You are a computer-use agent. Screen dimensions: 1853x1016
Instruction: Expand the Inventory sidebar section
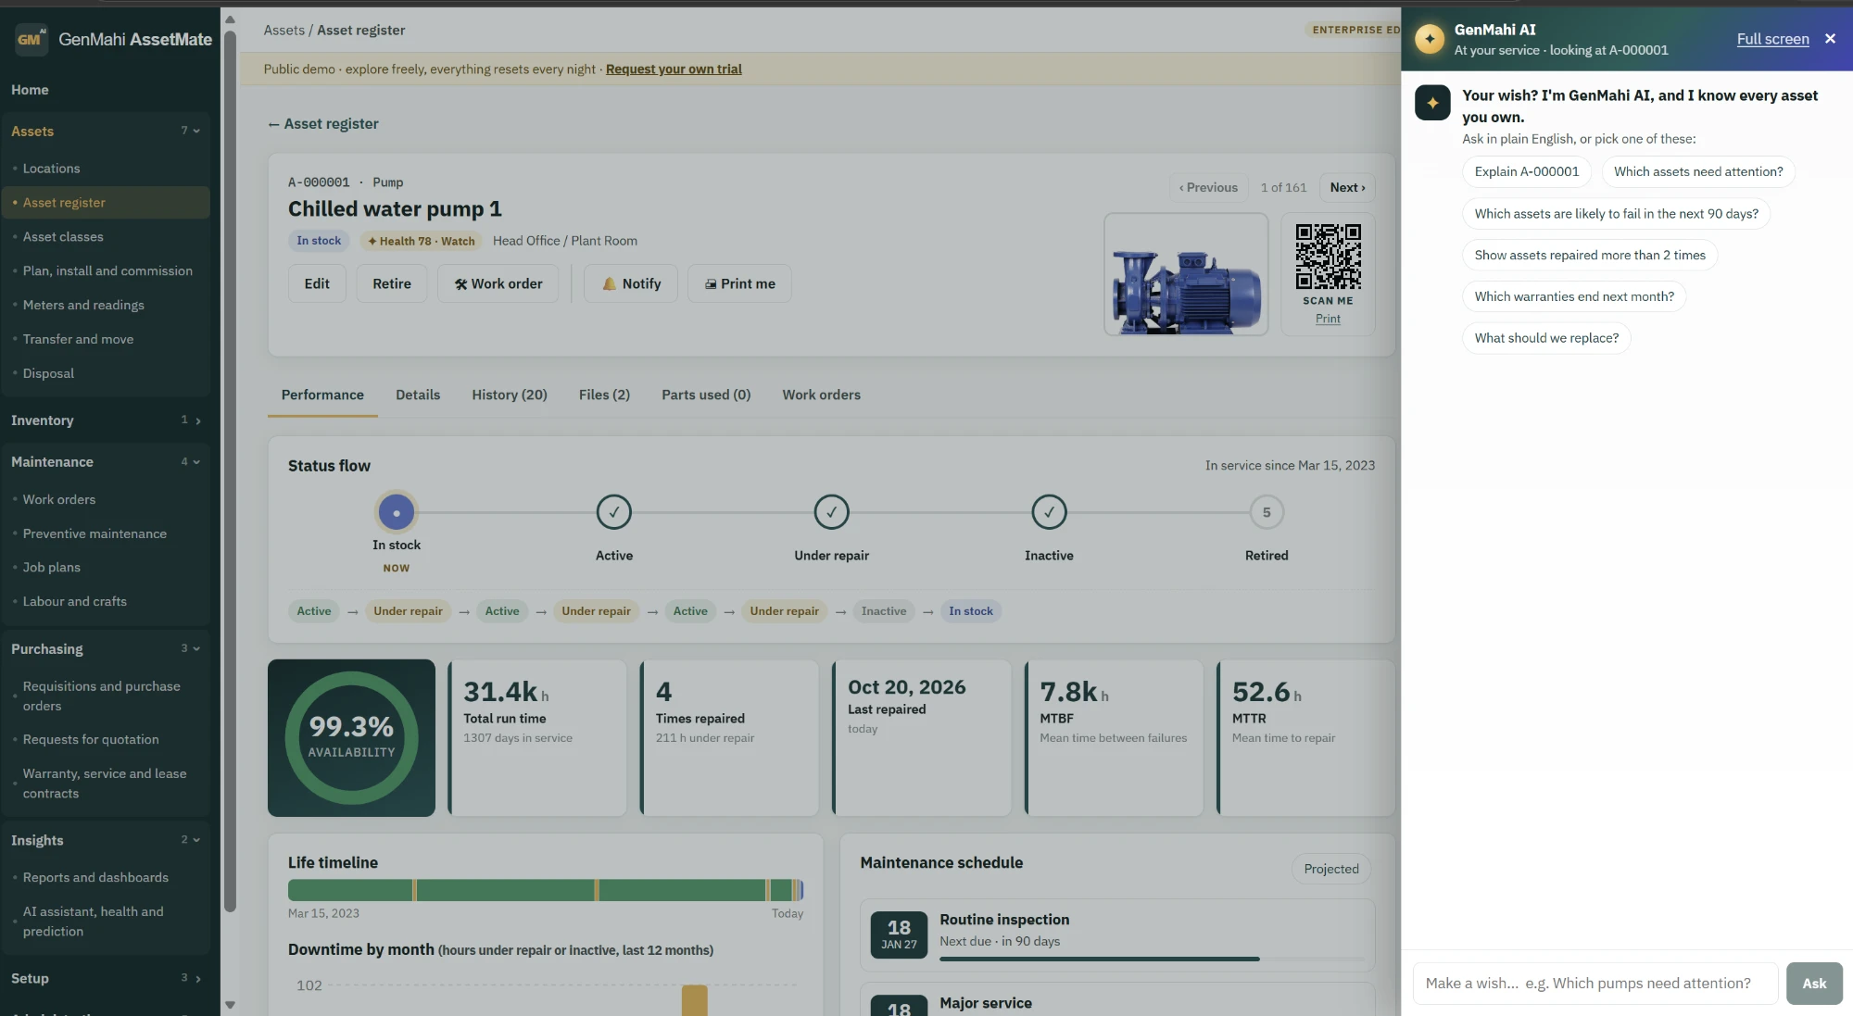pyautogui.click(x=106, y=420)
